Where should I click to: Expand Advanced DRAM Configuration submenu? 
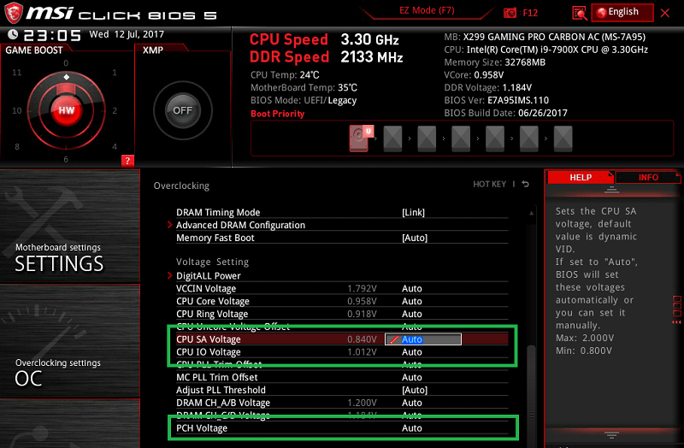240,225
